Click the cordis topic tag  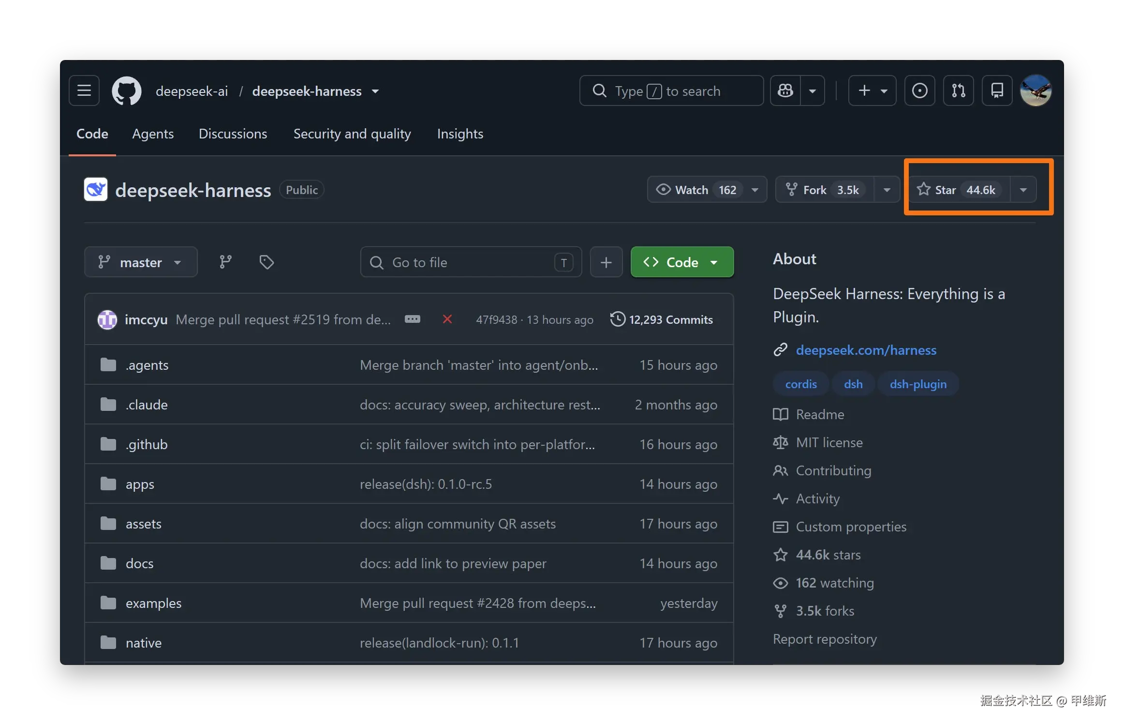coord(801,384)
